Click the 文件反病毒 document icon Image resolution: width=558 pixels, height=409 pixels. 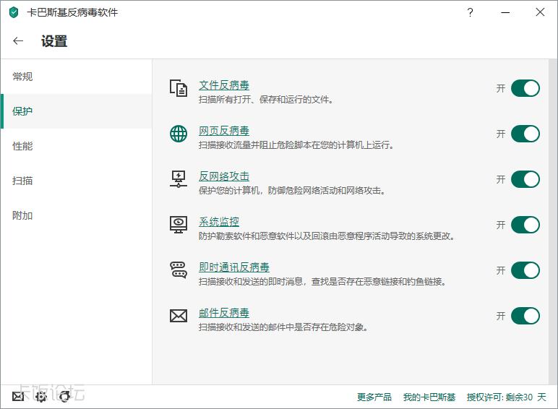coord(178,88)
